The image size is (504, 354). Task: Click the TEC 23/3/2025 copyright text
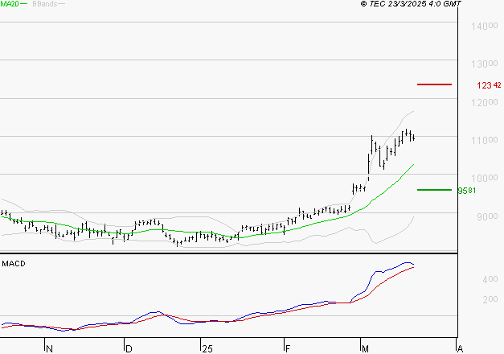411,4
